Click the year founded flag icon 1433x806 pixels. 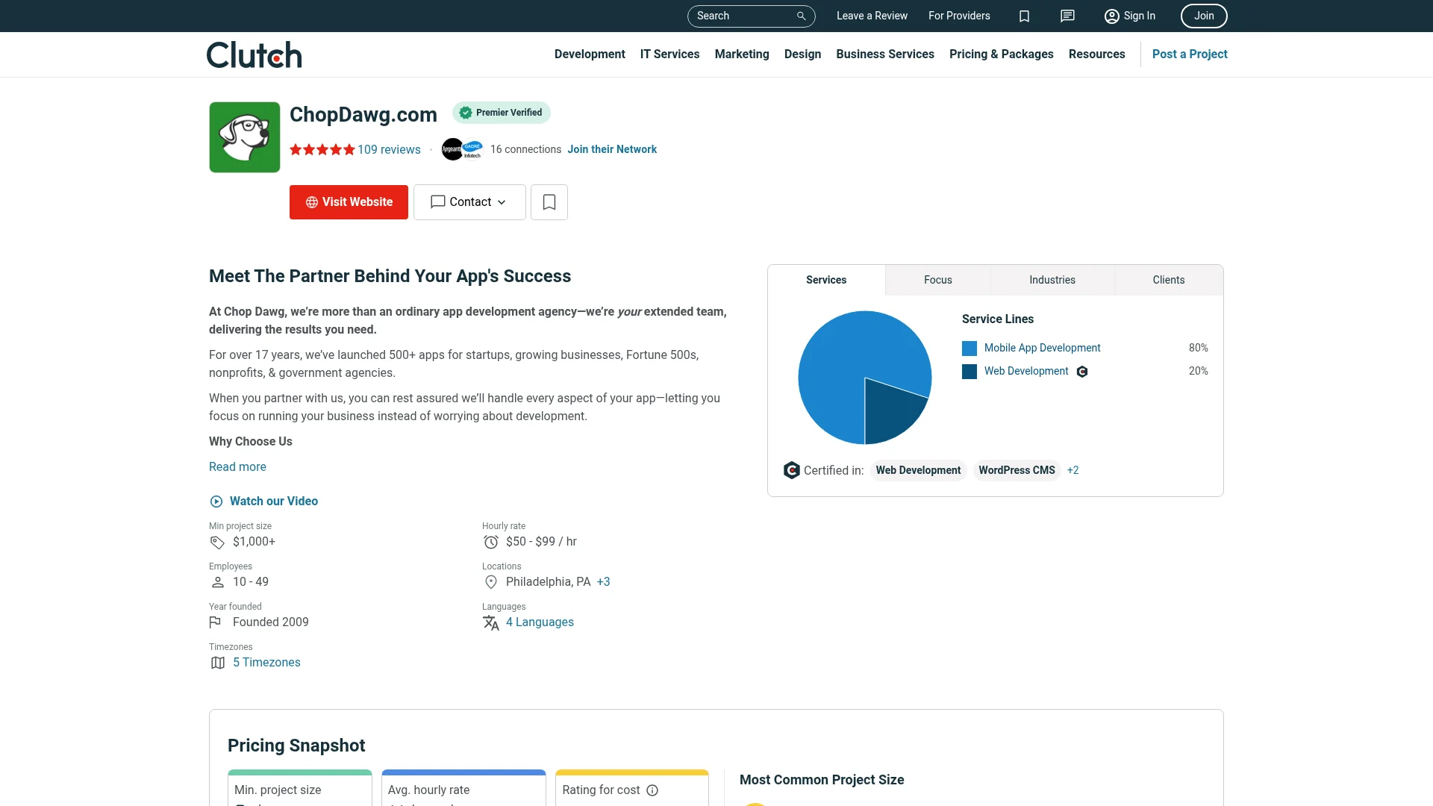point(216,622)
